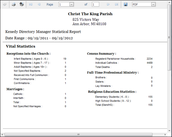Image resolution: width=172 pixels, height=137 pixels.
Task: Click the Confirmations label
Action: pyautogui.click(x=22, y=83)
